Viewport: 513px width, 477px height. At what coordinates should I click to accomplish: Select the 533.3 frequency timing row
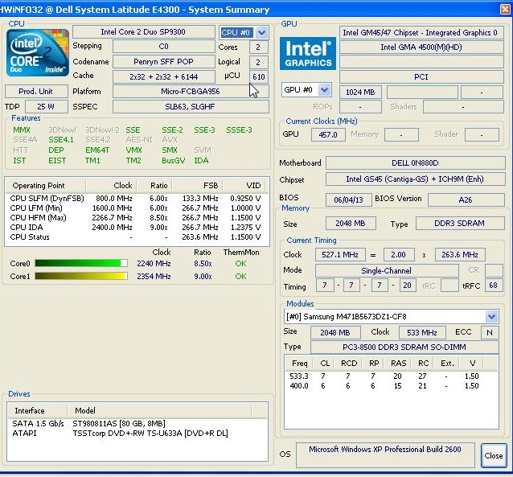pos(391,376)
